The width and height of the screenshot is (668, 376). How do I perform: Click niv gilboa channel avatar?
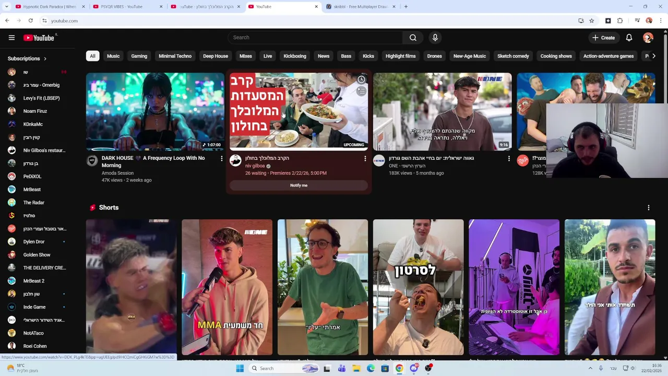tap(235, 160)
